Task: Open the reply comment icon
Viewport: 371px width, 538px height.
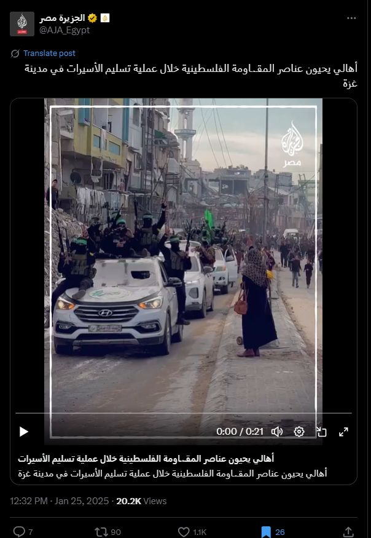Action: [x=19, y=532]
